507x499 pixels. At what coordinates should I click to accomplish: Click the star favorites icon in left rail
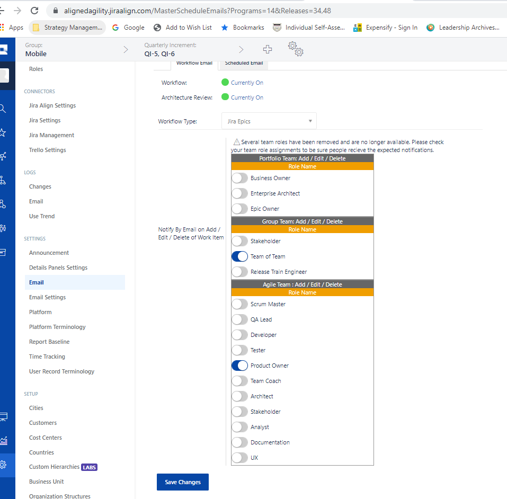click(x=3, y=132)
